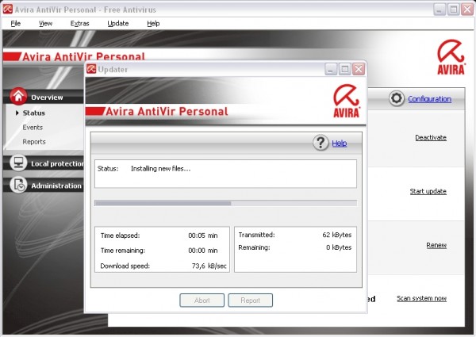
Task: Open the Help menu in menu bar
Action: coord(153,23)
